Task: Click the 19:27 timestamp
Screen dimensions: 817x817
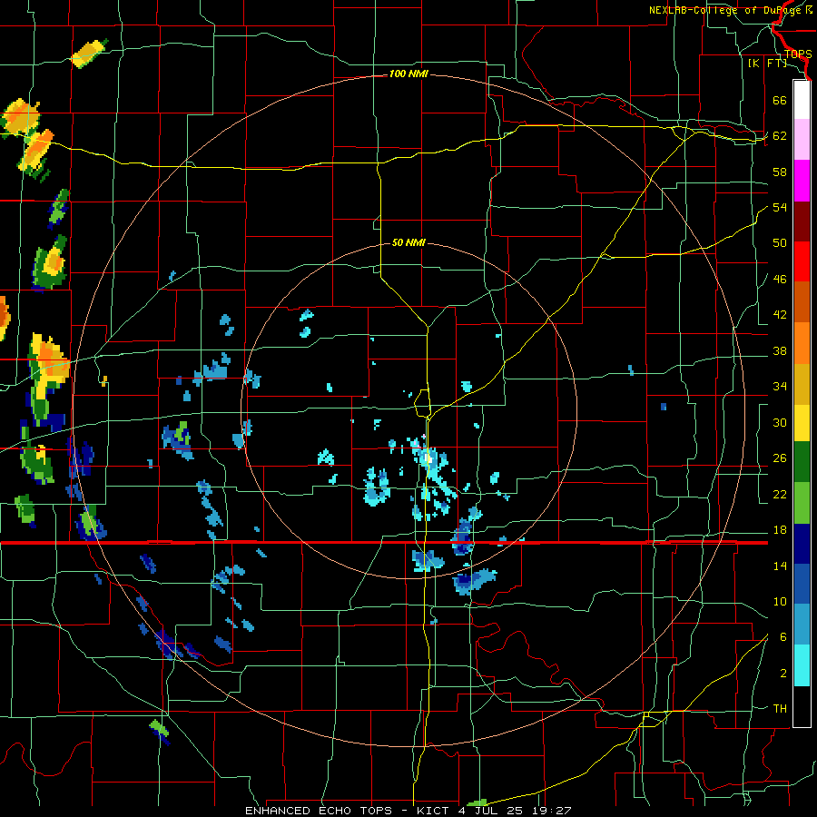Action: (x=551, y=811)
